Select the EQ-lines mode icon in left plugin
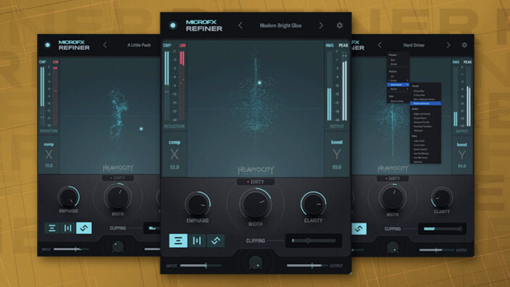This screenshot has width=510, height=287. tap(52, 228)
